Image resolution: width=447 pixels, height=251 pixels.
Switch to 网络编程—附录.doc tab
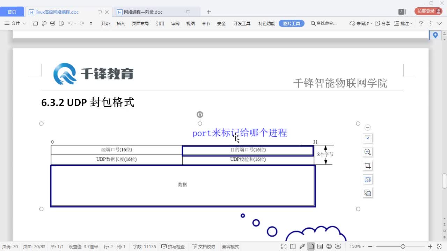[x=143, y=12]
